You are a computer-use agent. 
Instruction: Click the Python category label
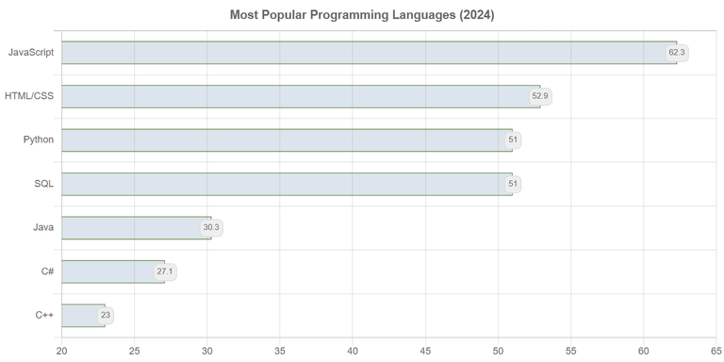(39, 140)
